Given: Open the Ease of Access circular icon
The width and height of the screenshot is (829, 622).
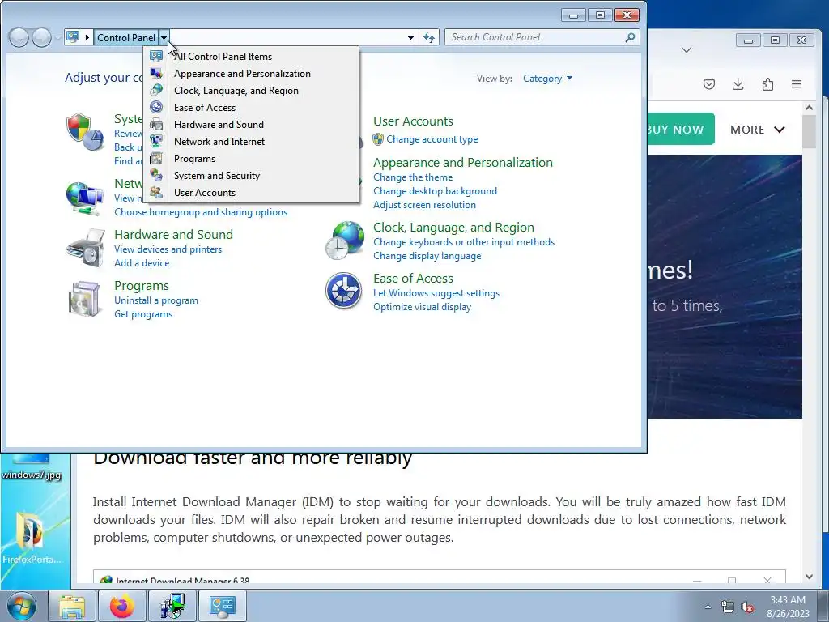Looking at the screenshot, I should (343, 291).
